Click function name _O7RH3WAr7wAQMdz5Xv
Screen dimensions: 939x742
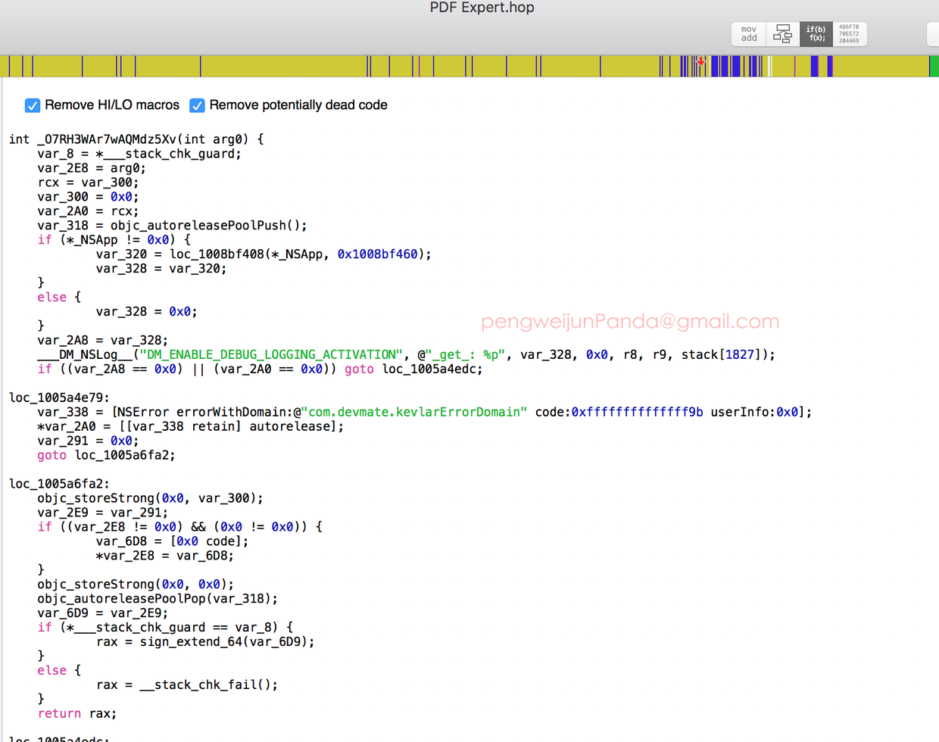pos(105,139)
